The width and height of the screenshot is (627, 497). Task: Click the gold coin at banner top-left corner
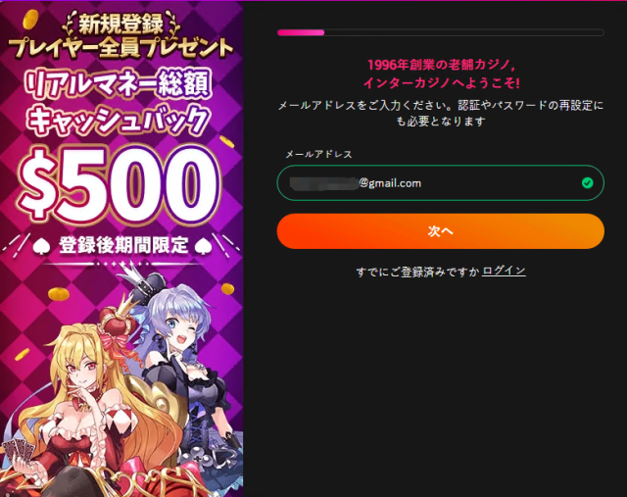click(30, 19)
